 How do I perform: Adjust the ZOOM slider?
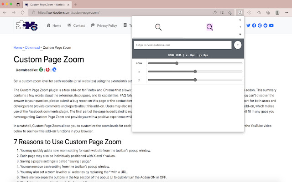coord(195,63)
